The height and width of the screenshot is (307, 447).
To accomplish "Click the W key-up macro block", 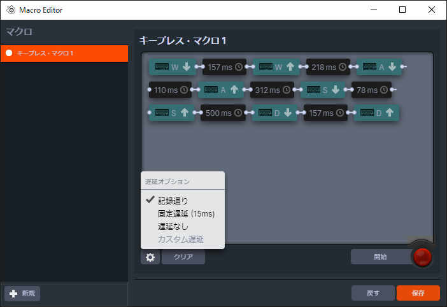I will point(276,67).
